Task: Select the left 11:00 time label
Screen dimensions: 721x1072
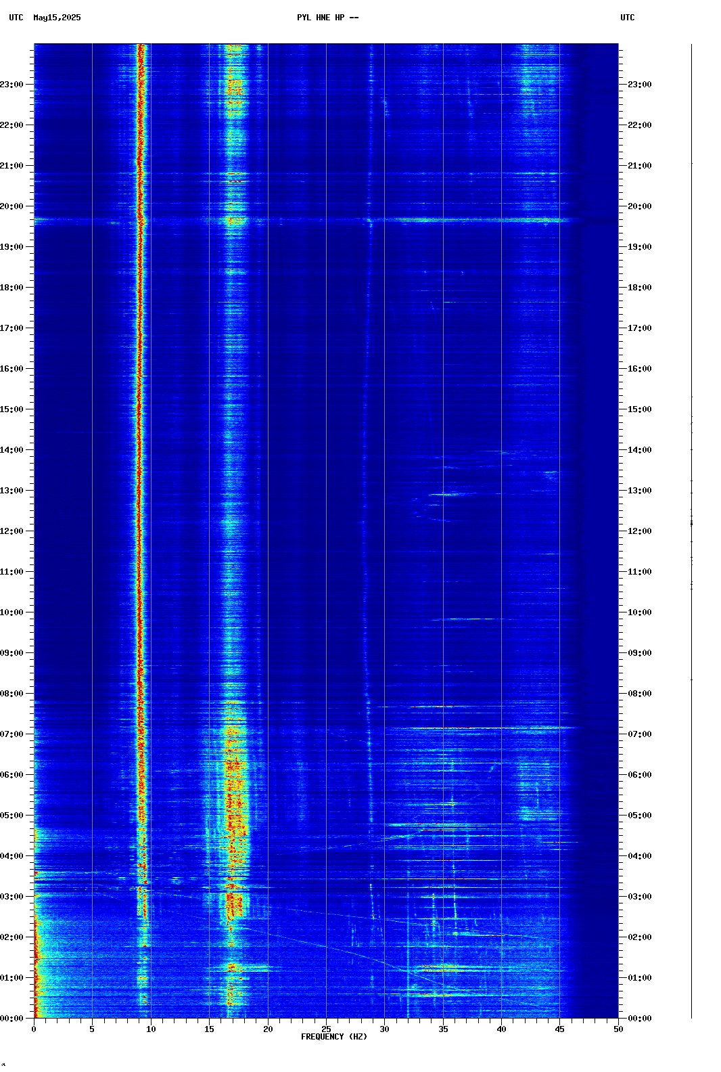Action: click(11, 572)
